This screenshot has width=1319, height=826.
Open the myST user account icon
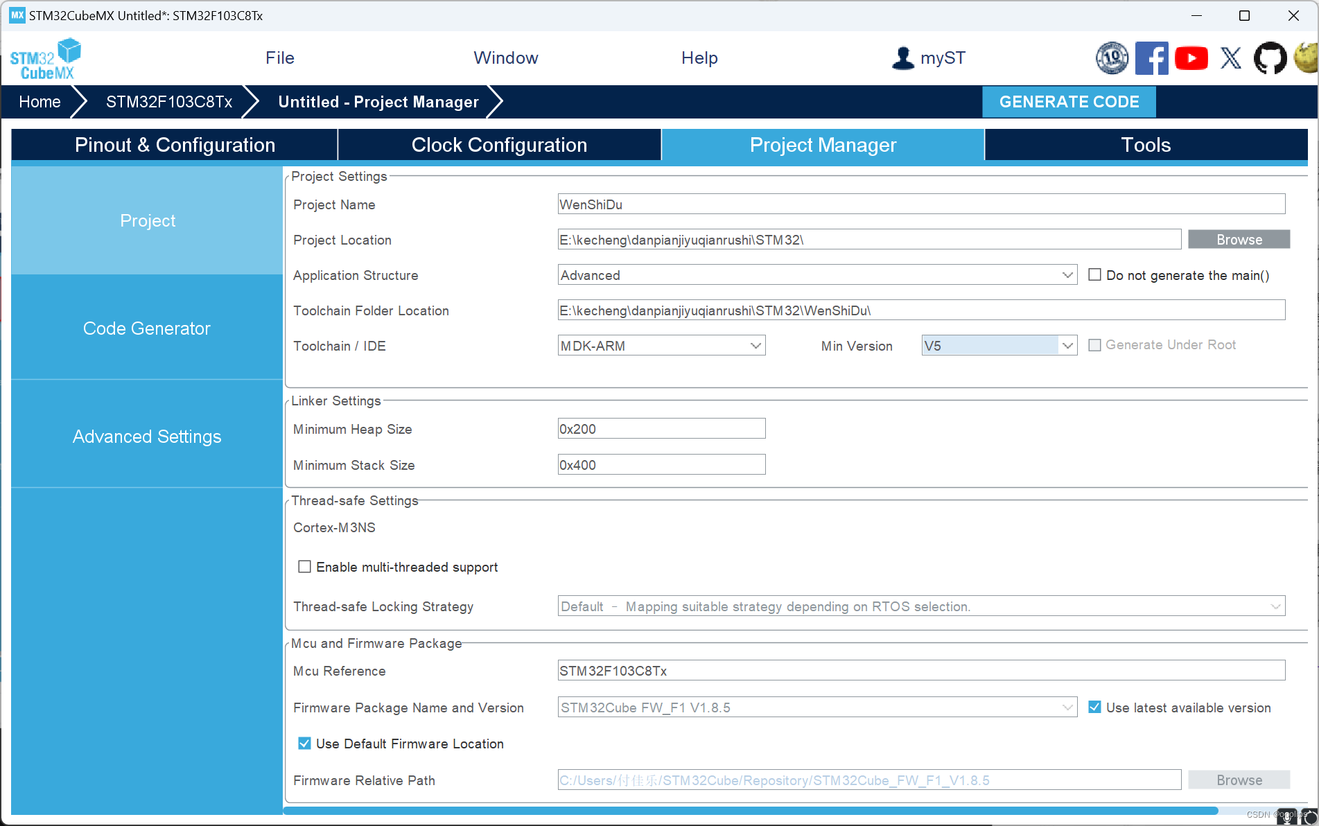903,58
